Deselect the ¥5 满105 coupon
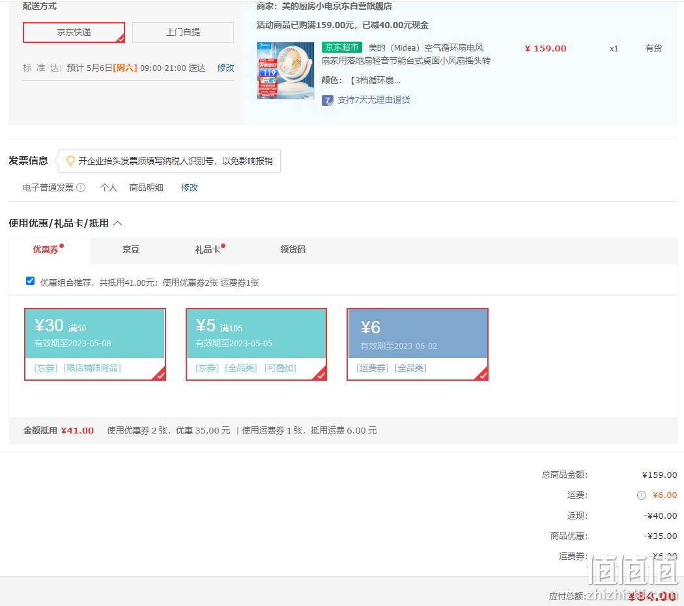Image resolution: width=684 pixels, height=606 pixels. (257, 344)
